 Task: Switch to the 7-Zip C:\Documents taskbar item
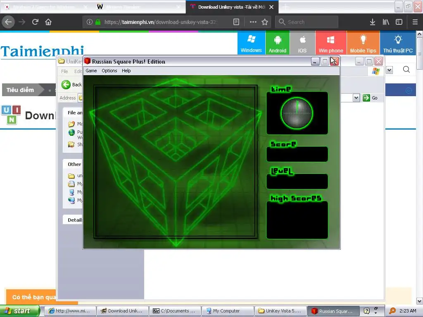pos(175,311)
